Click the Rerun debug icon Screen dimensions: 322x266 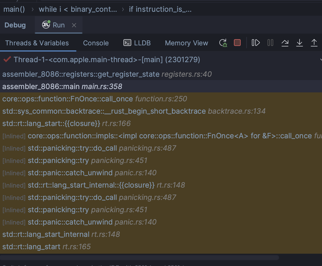click(x=223, y=43)
